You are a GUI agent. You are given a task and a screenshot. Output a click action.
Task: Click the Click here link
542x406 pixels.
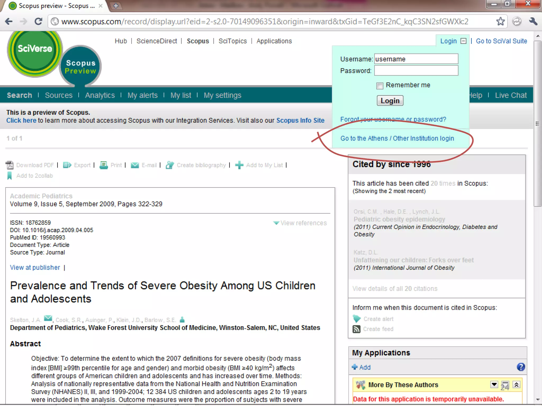pos(21,120)
